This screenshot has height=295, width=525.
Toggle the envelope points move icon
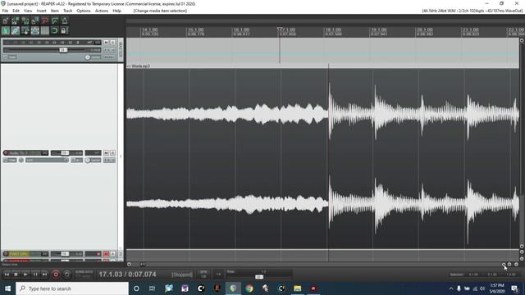click(34, 31)
